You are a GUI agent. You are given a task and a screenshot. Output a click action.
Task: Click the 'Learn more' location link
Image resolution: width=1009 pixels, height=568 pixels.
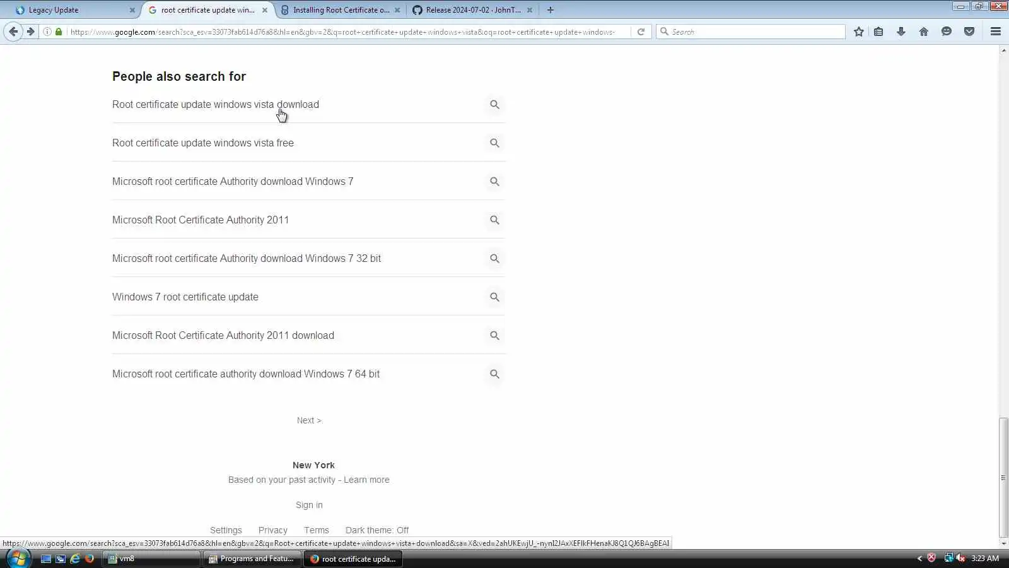coord(366,480)
